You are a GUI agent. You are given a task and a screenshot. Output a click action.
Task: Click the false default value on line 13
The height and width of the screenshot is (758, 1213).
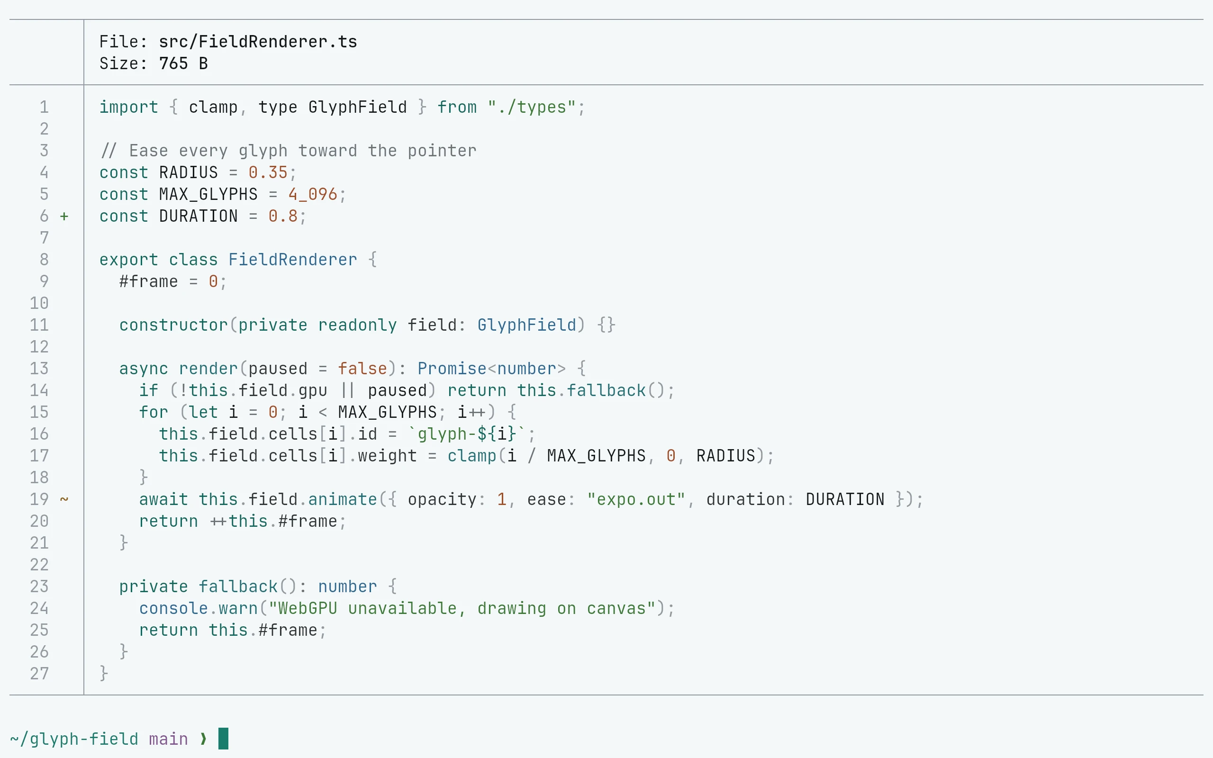[362, 369]
